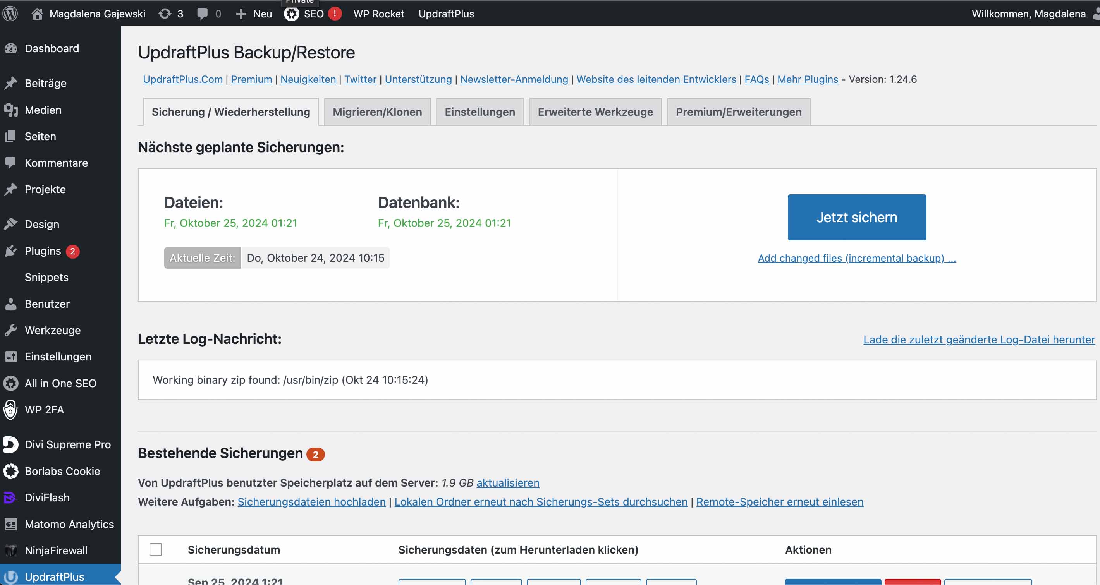Open the Newsletter-Anmeldung link

coord(514,79)
